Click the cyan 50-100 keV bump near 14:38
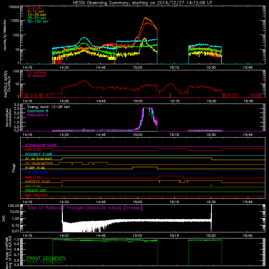This screenshot has width=269, height=269. 84,38
